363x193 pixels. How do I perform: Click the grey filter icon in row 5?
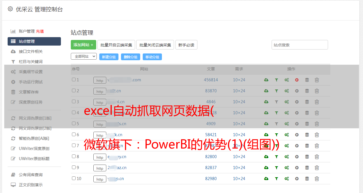pos(276,124)
